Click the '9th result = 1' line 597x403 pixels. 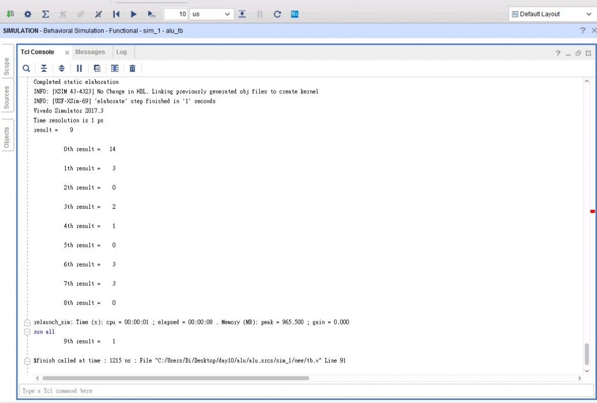(89, 341)
